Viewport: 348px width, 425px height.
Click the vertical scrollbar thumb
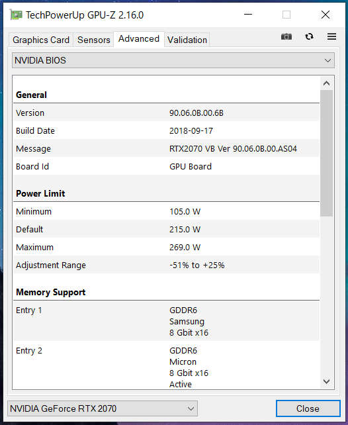tap(327, 153)
